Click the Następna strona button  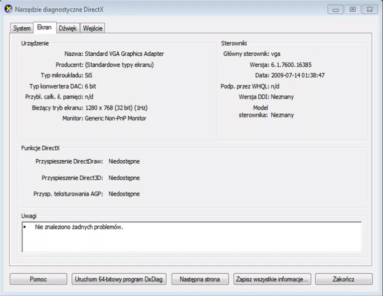[x=200, y=280]
